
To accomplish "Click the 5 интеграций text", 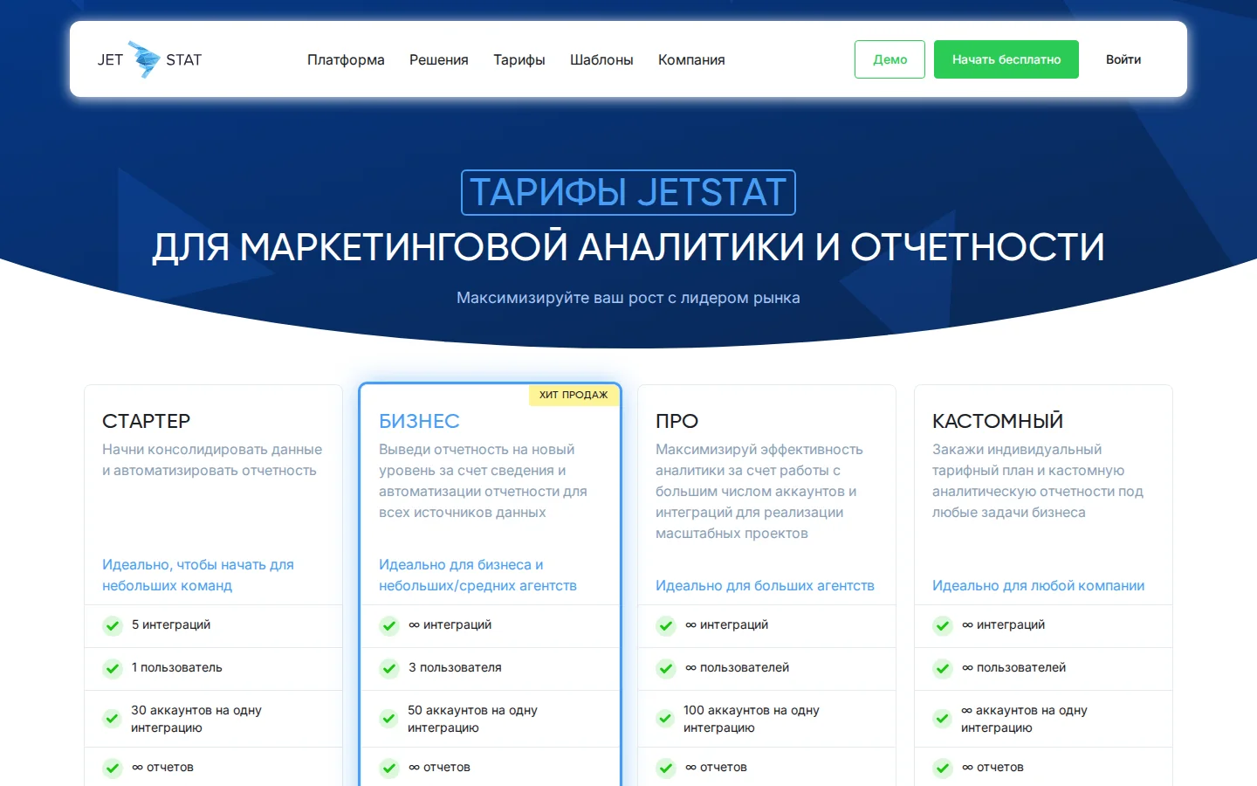I will [171, 624].
